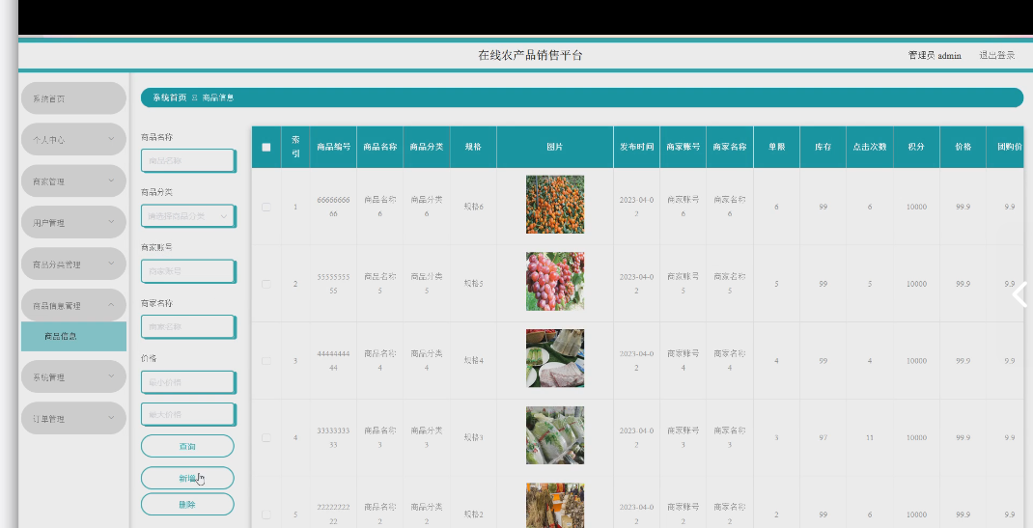Click product number 6666666666 cell
1033x528 pixels.
(333, 207)
